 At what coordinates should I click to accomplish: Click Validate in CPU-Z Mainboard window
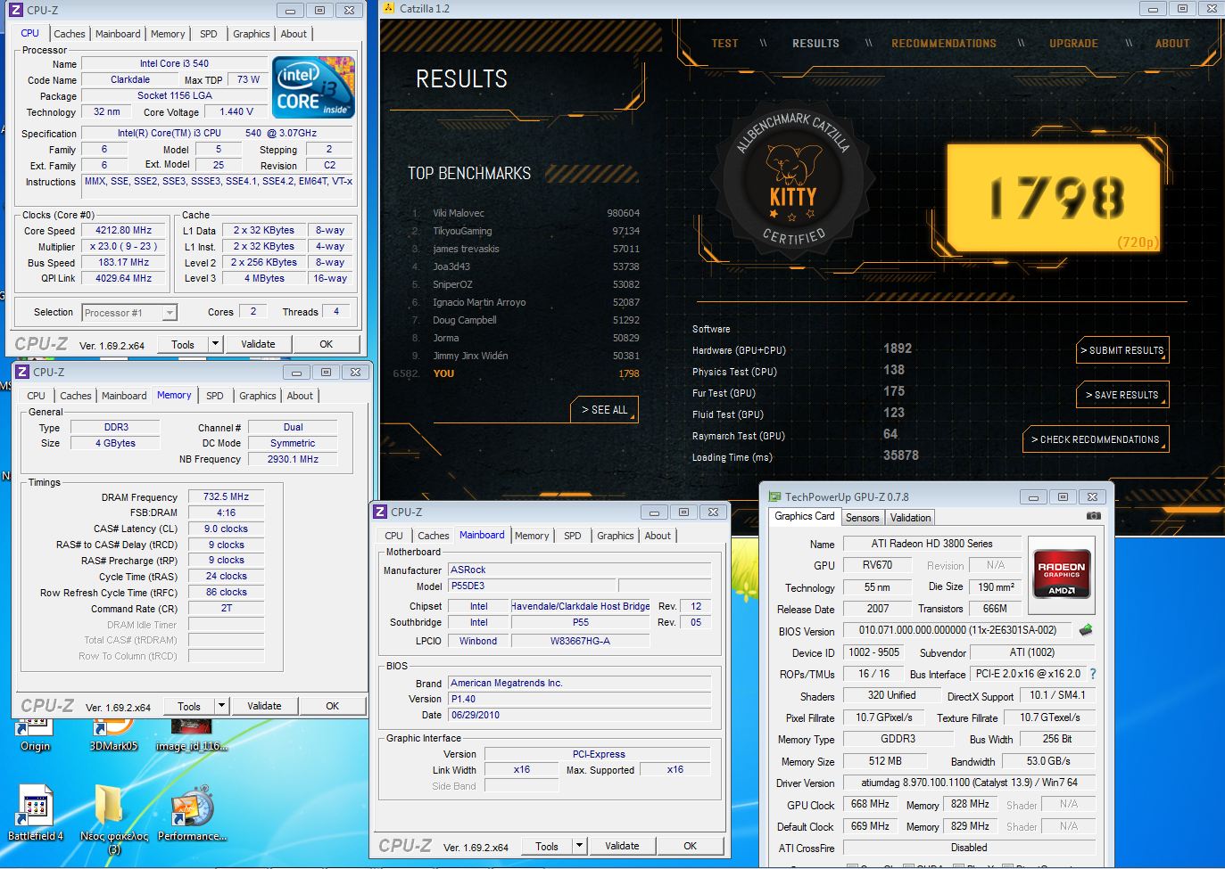coord(622,846)
